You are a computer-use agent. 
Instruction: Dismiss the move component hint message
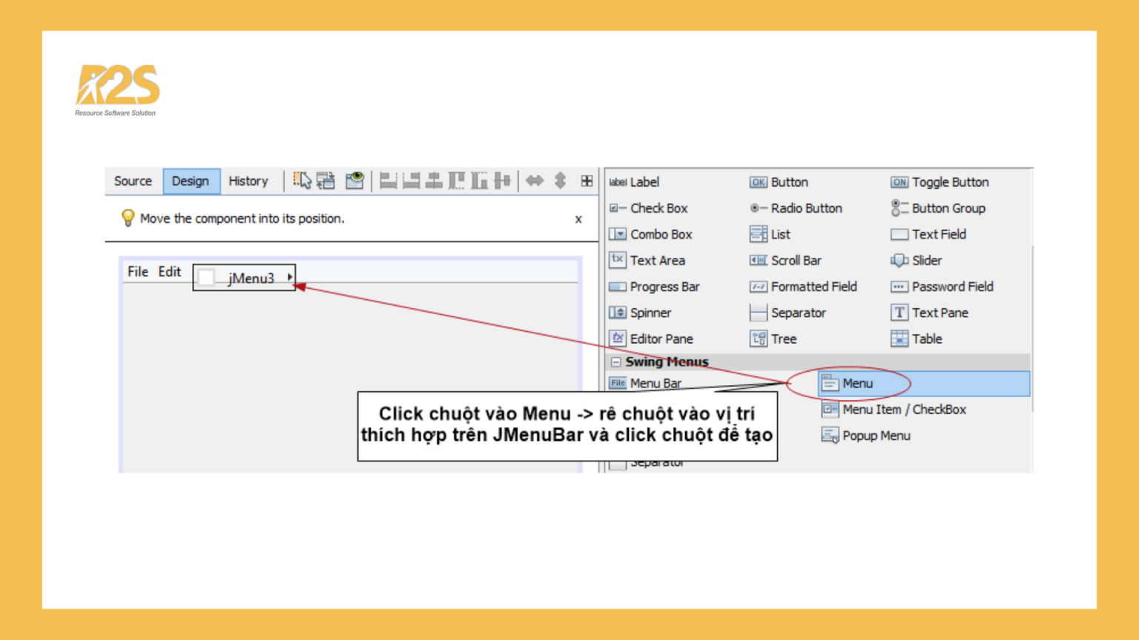[x=578, y=219]
